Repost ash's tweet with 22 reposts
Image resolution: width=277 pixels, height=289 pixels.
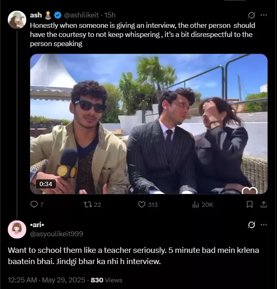(88, 204)
